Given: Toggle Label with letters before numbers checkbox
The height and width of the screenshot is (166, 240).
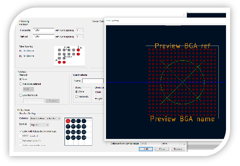Looking at the screenshot, I should click(20, 131).
